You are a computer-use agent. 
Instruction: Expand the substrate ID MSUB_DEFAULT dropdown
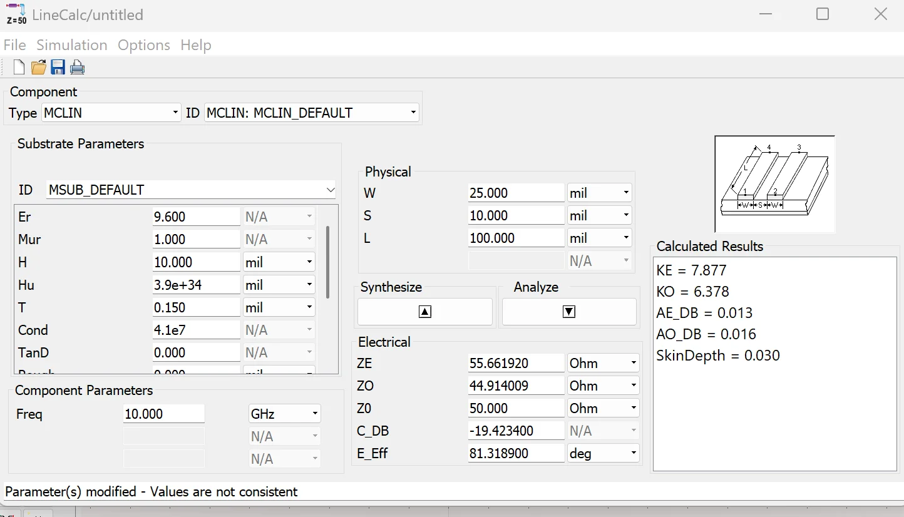click(x=191, y=190)
